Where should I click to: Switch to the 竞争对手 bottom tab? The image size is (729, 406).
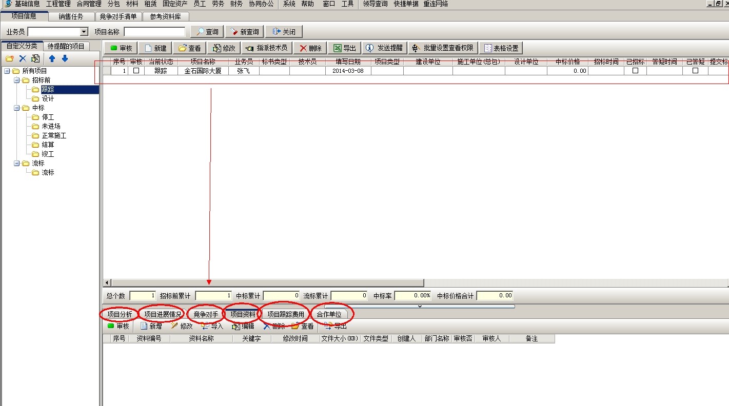[x=206, y=314]
